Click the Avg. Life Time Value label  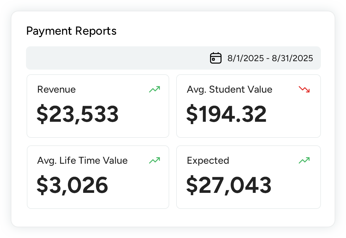(x=82, y=161)
